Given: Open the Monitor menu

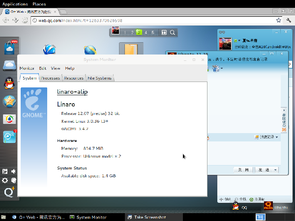Looking at the screenshot, I should 27,68.
